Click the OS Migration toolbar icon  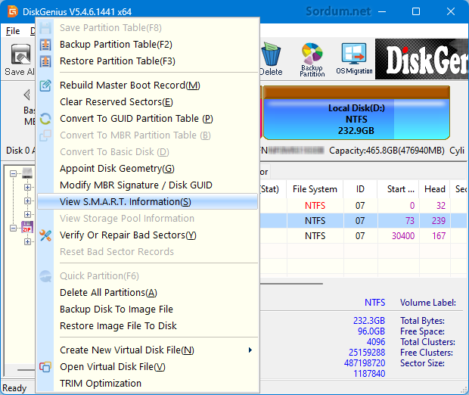[354, 54]
